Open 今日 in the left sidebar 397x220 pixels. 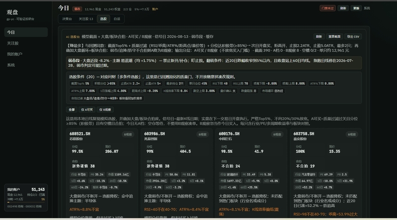[x=26, y=32]
